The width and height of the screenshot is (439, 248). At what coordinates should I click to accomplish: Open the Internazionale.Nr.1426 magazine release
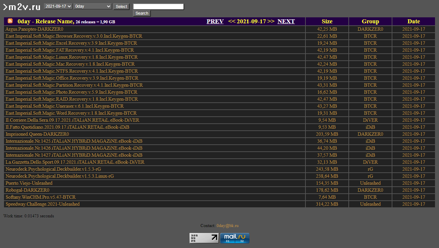tap(74, 148)
